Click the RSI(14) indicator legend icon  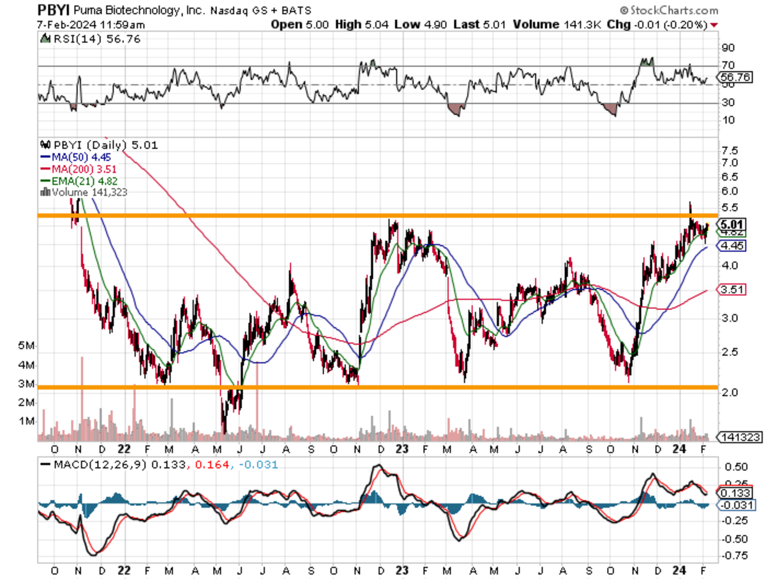(x=45, y=39)
